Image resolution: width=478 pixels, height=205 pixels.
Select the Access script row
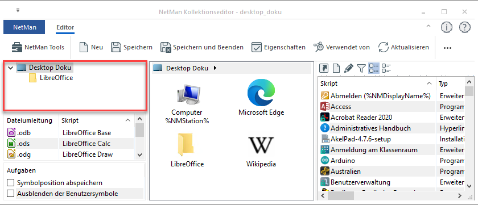[377, 107]
